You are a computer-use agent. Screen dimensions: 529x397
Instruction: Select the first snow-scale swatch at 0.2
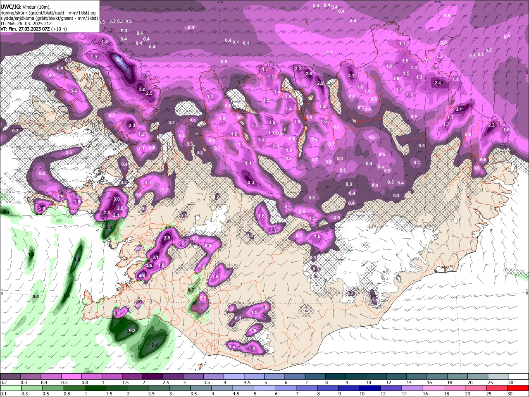[10, 376]
